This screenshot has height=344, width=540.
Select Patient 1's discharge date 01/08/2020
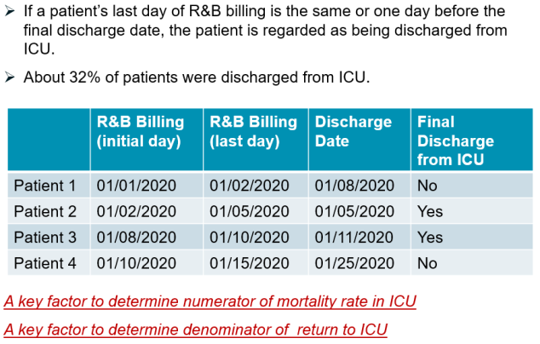354,185
